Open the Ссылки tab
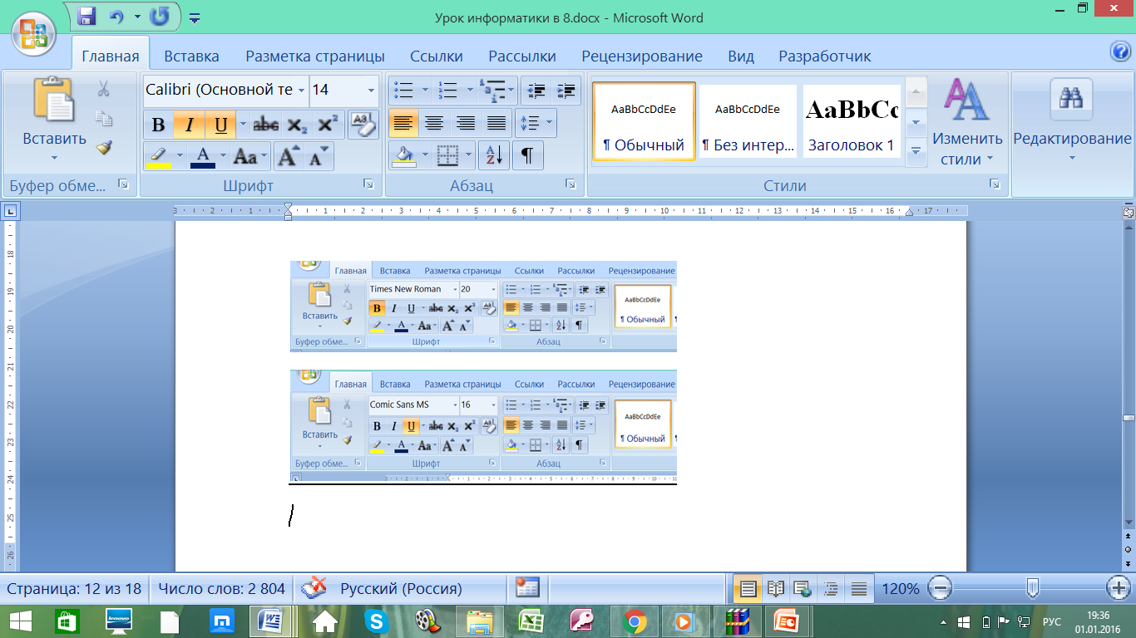 coord(437,56)
